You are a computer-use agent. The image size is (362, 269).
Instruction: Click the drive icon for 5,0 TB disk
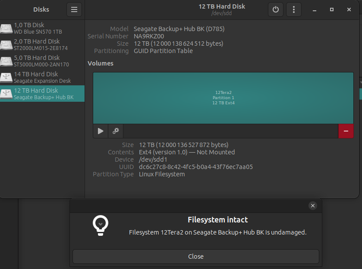click(6, 61)
